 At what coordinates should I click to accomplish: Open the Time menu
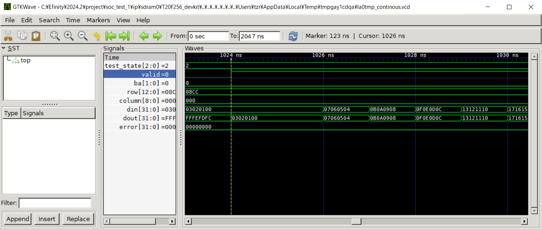(x=73, y=20)
